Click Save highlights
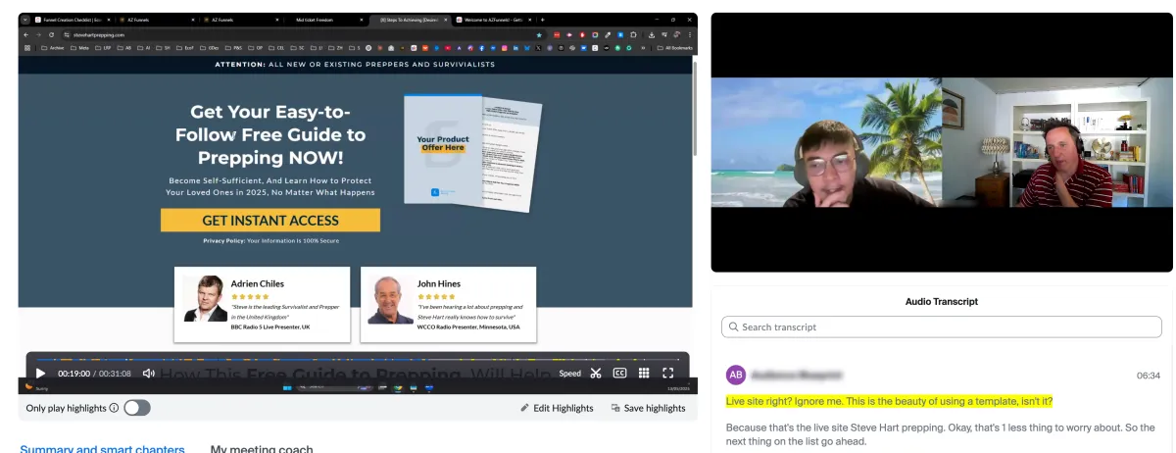The height and width of the screenshot is (453, 1176). 648,408
